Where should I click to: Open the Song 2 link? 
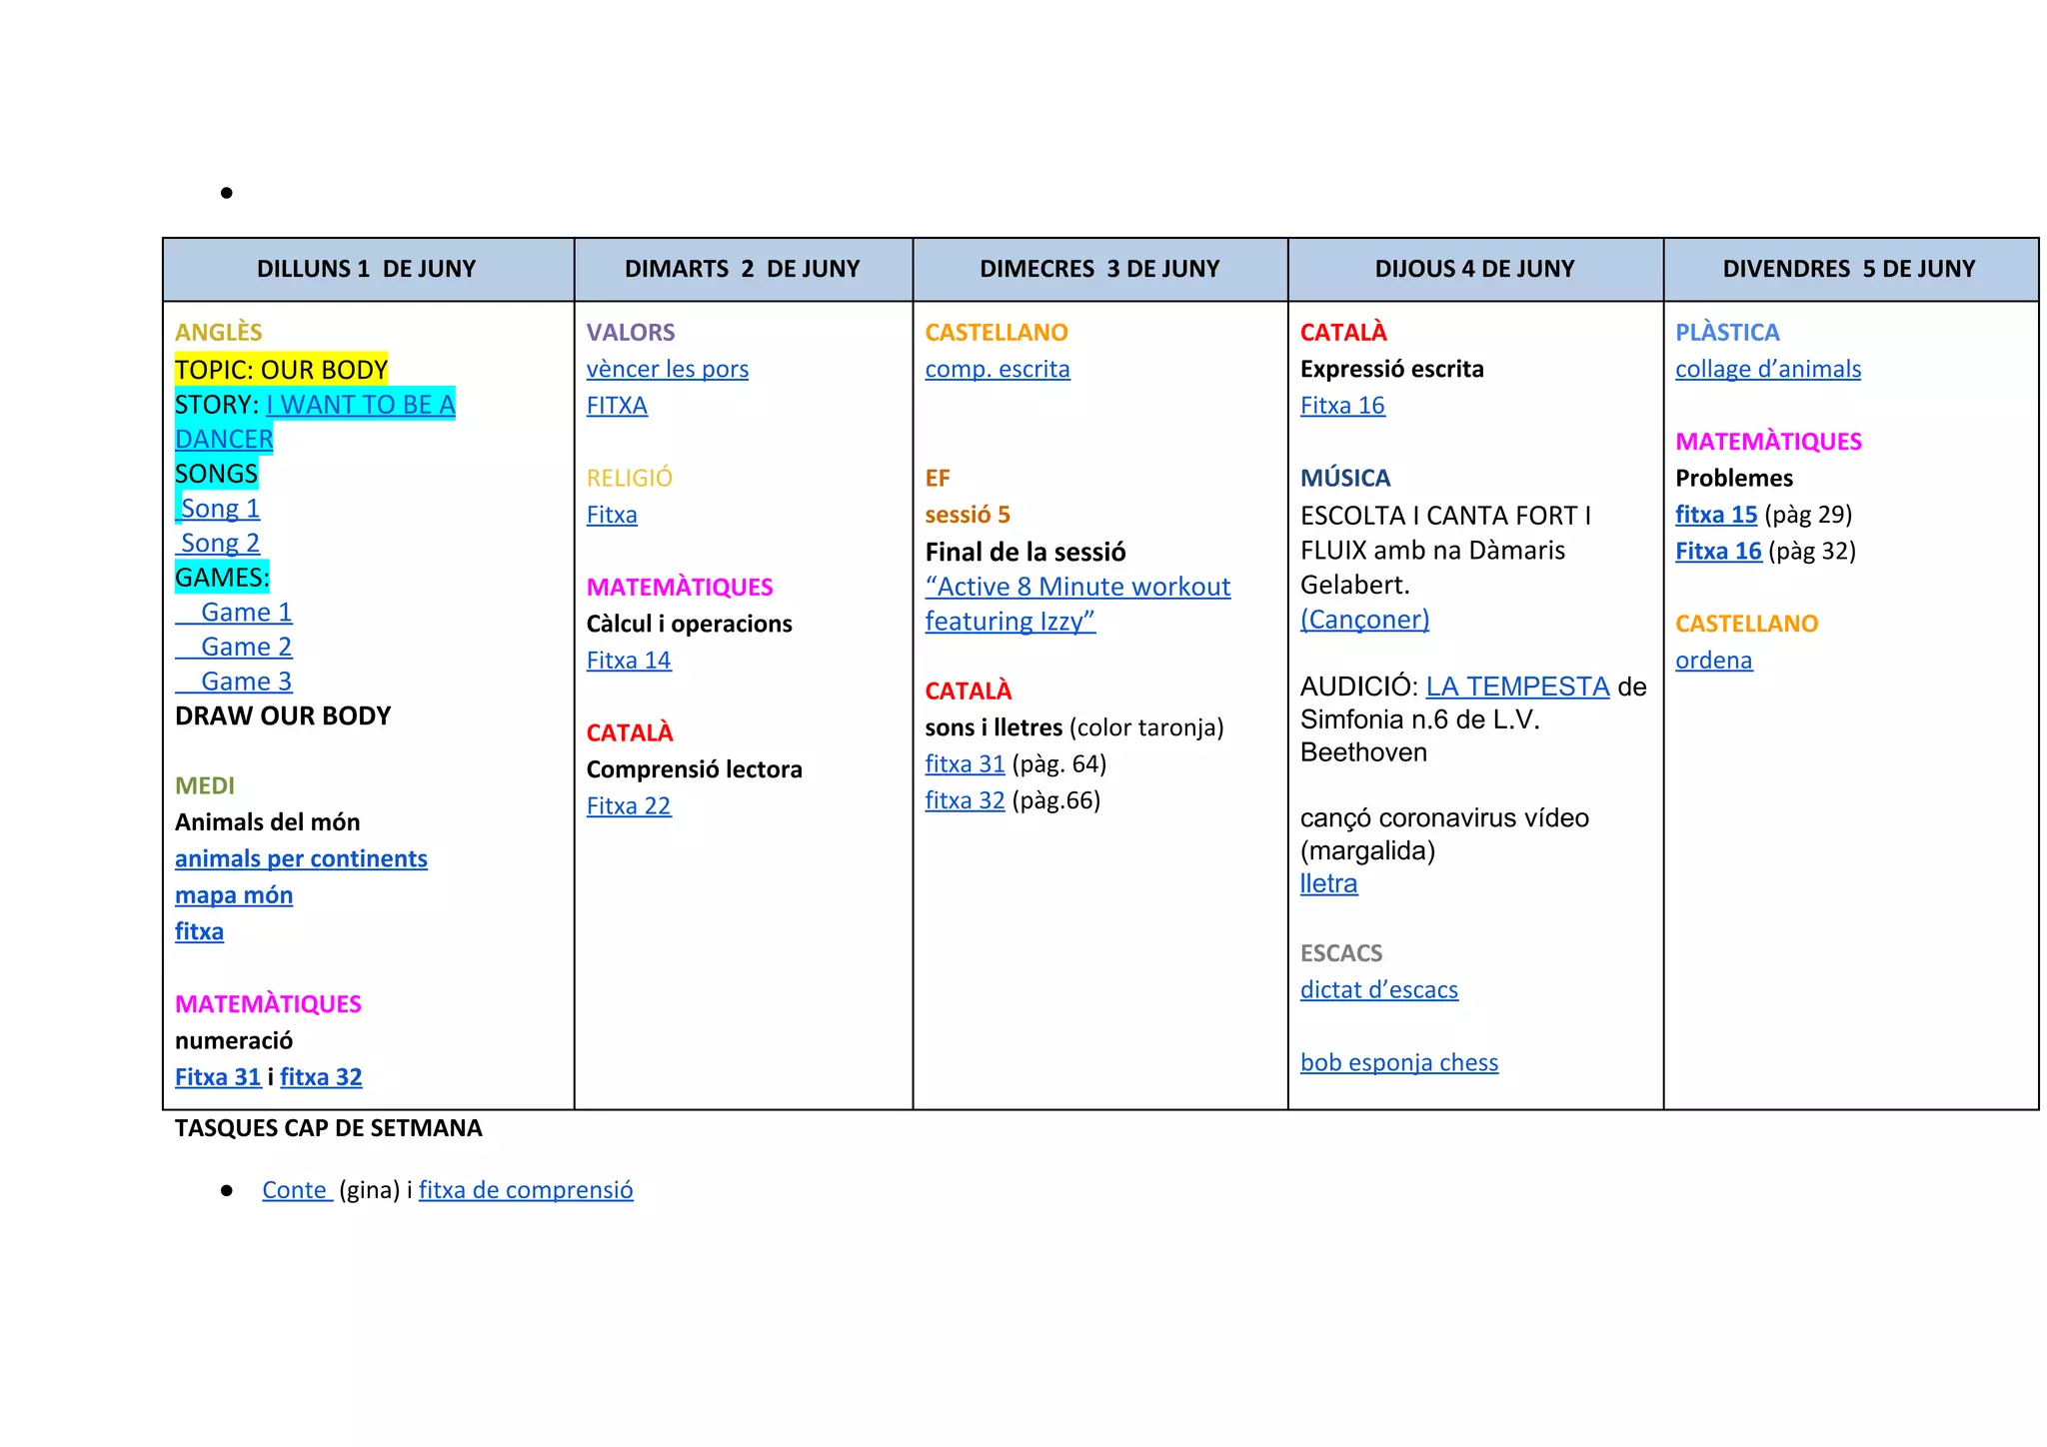(220, 544)
